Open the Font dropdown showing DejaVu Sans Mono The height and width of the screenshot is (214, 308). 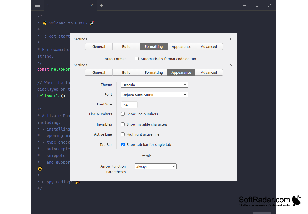pyautogui.click(x=154, y=95)
